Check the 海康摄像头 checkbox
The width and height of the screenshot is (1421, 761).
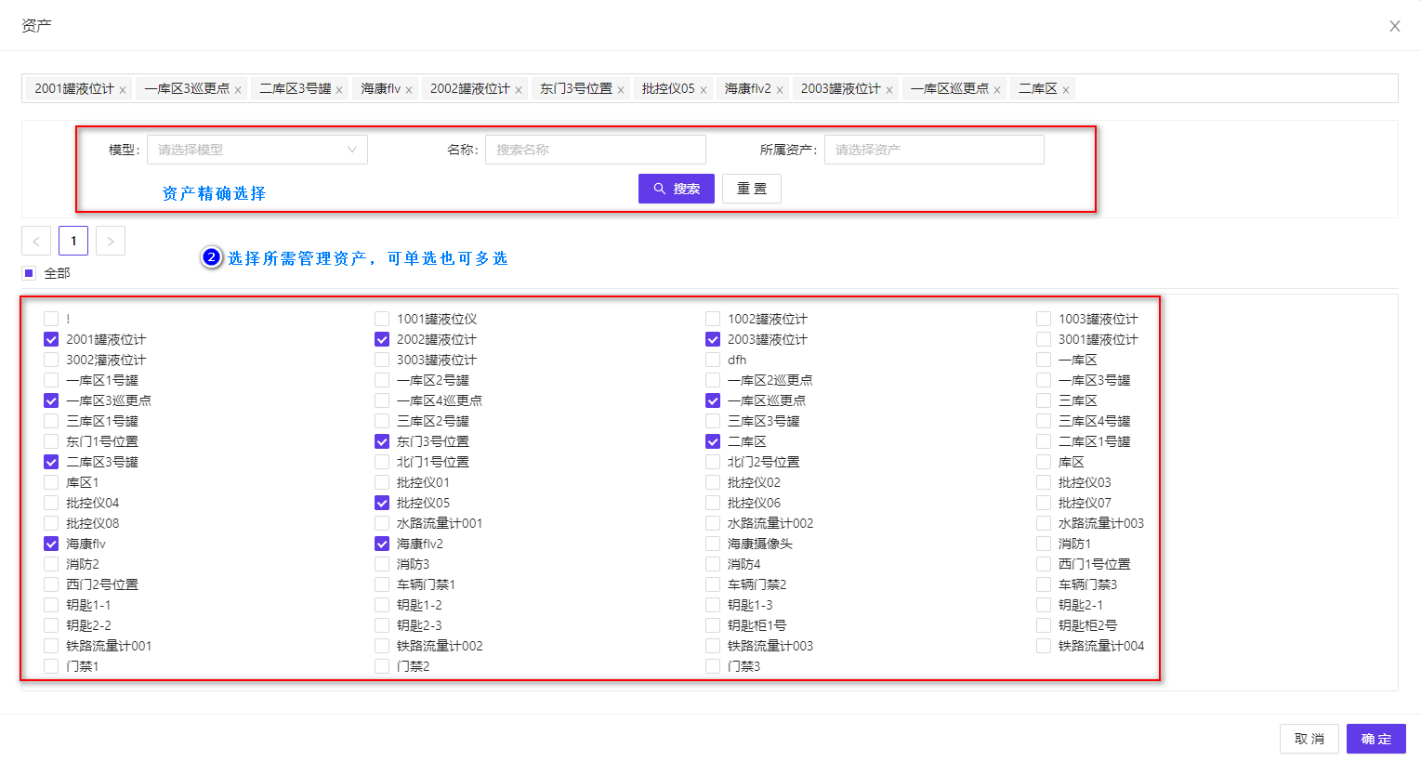[713, 544]
